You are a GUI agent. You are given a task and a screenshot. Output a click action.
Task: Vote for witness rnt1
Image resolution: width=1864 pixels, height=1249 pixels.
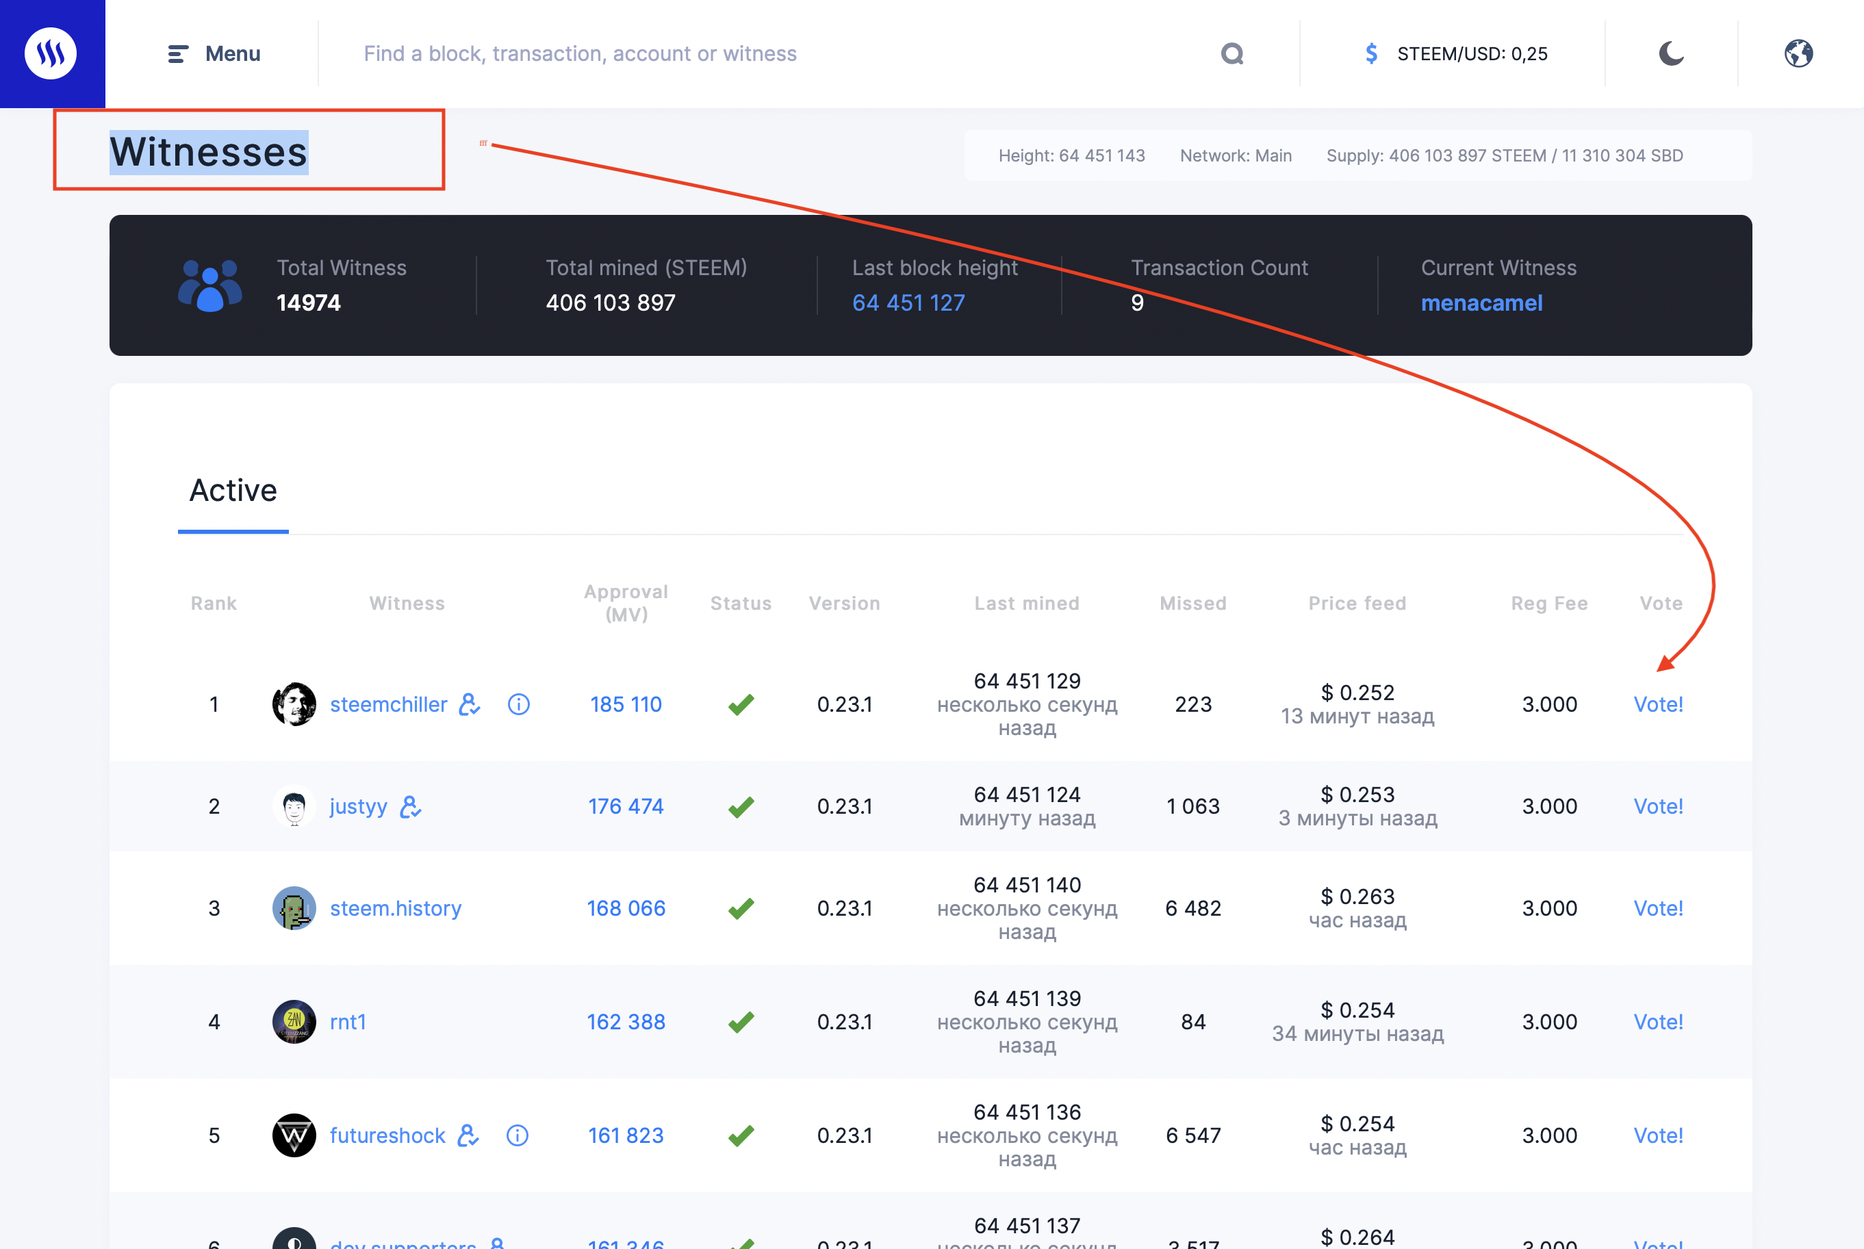click(x=1658, y=1022)
